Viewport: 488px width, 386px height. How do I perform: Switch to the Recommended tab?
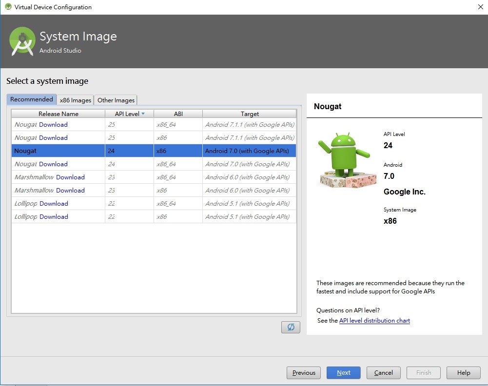31,99
